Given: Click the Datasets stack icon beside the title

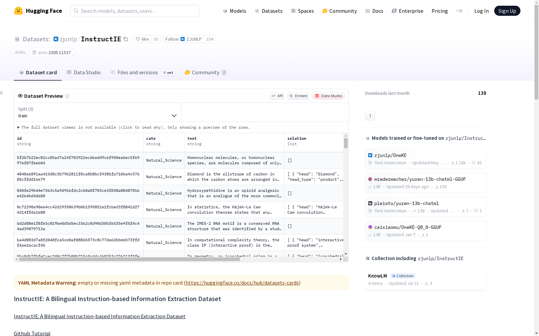Looking at the screenshot, I should pyautogui.click(x=17, y=39).
